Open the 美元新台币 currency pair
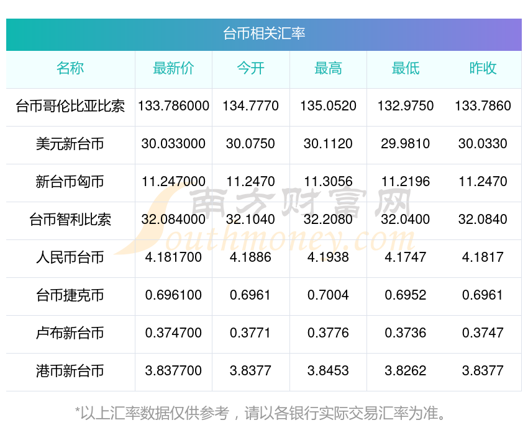Image resolution: width=528 pixels, height=433 pixels. (70, 144)
